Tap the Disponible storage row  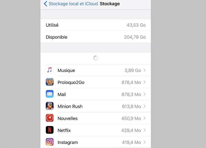(x=96, y=37)
